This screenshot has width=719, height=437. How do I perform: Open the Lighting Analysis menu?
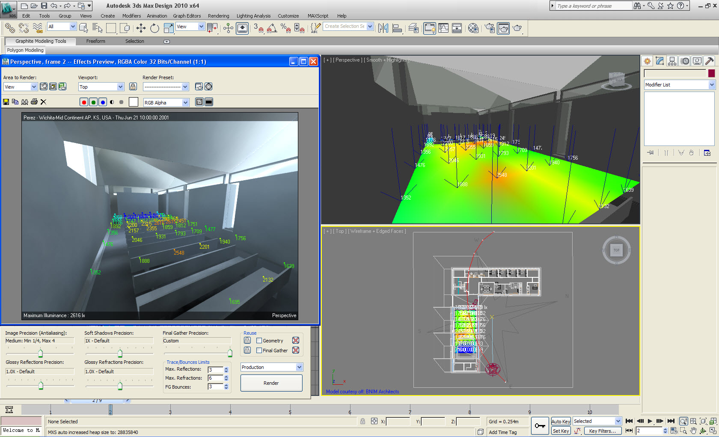pyautogui.click(x=253, y=16)
